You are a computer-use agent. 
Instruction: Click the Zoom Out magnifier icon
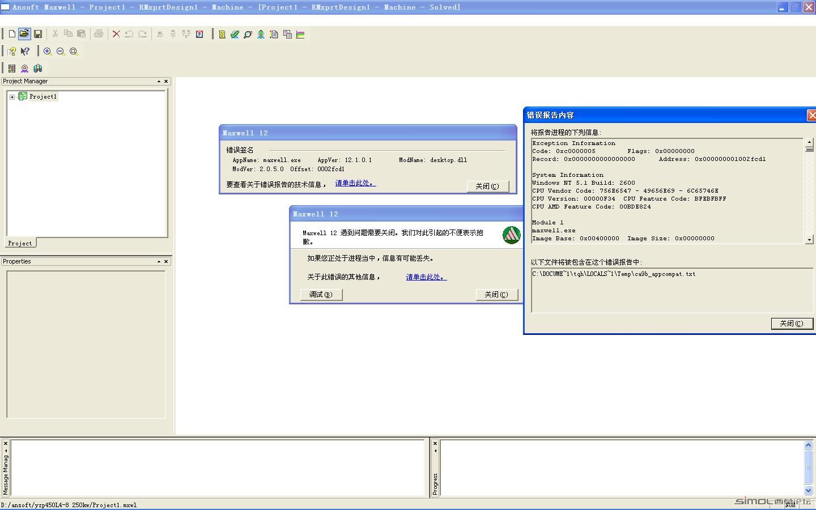[61, 51]
